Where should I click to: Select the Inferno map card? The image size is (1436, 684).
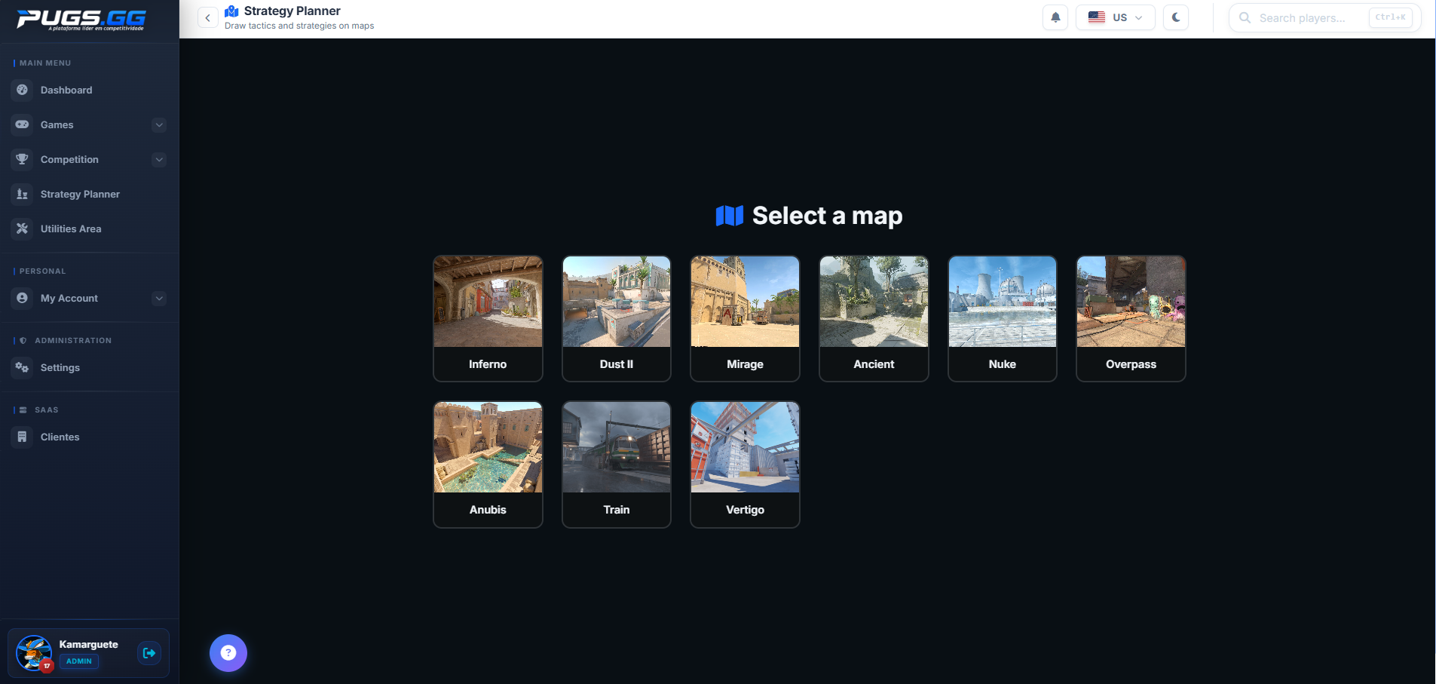(x=488, y=318)
